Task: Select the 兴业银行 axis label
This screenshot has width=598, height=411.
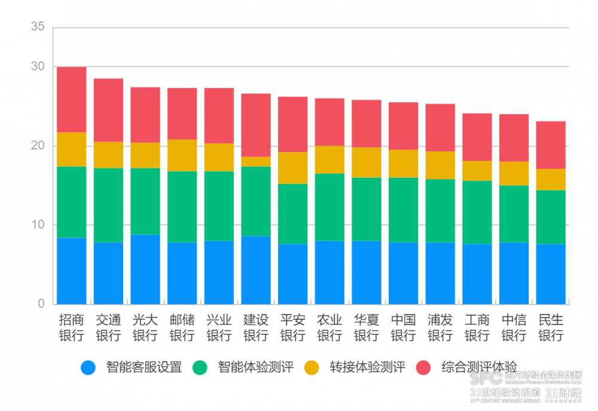Action: coord(219,327)
